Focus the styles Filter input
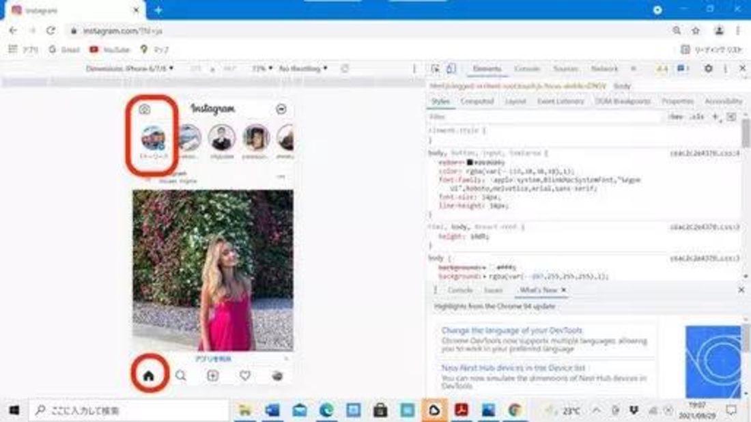Viewport: 751px width, 422px height. point(543,117)
